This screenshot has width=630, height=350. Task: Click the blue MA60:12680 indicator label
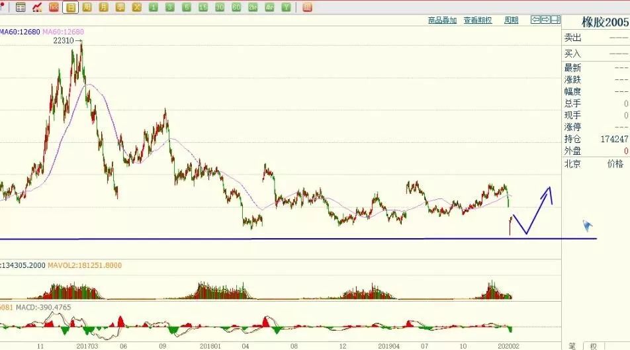20,32
